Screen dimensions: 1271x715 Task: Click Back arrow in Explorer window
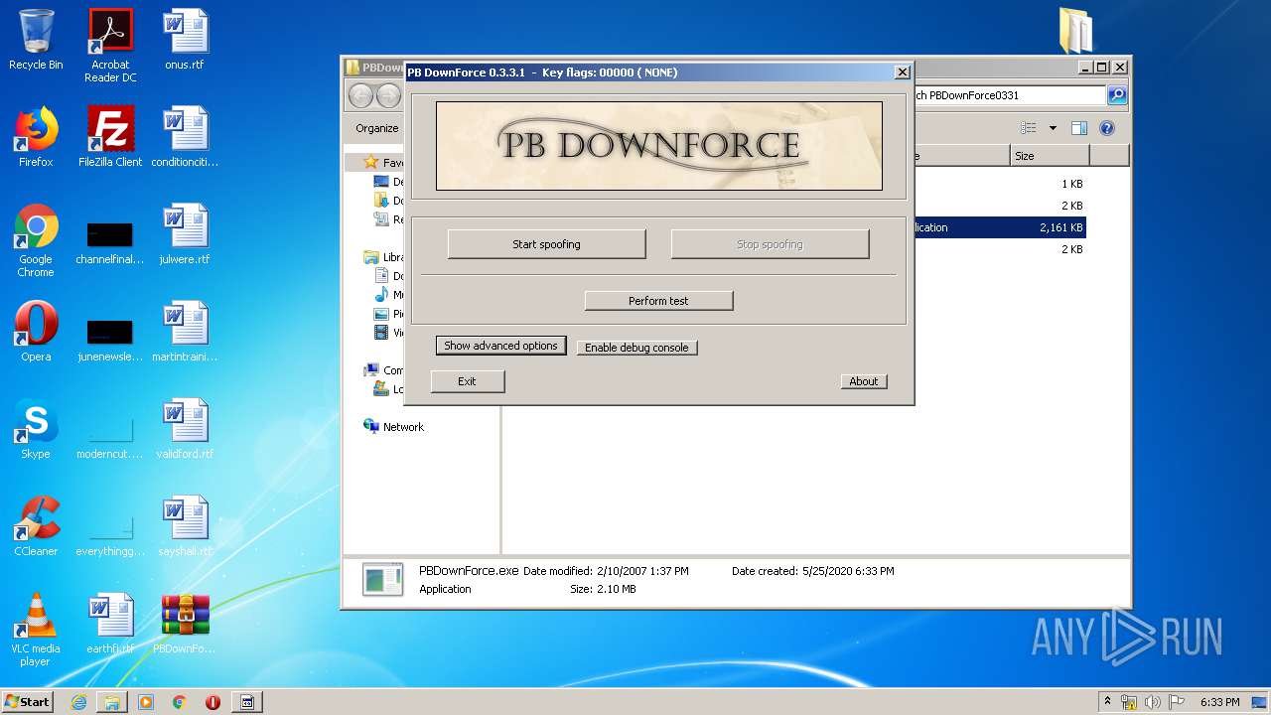360,95
